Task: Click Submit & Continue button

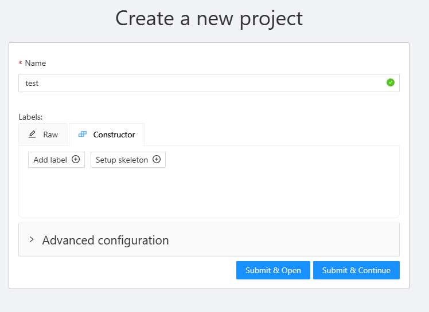Action: [x=356, y=270]
